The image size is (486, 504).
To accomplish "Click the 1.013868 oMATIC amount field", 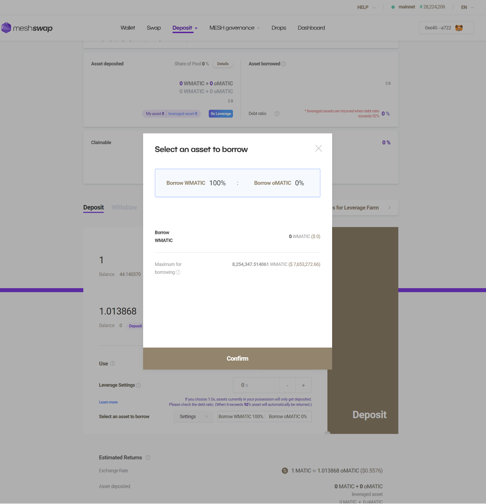I will point(118,311).
